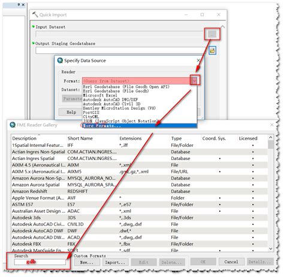The width and height of the screenshot is (284, 277).
Task: Select Amazon Aurora Spatial row
Action: coord(140,185)
